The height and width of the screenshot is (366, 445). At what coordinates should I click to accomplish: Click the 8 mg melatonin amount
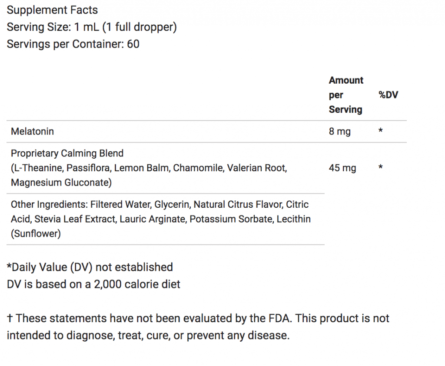[x=340, y=131]
